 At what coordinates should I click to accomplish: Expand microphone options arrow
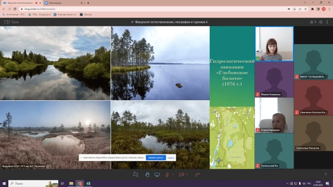[x=173, y=175]
